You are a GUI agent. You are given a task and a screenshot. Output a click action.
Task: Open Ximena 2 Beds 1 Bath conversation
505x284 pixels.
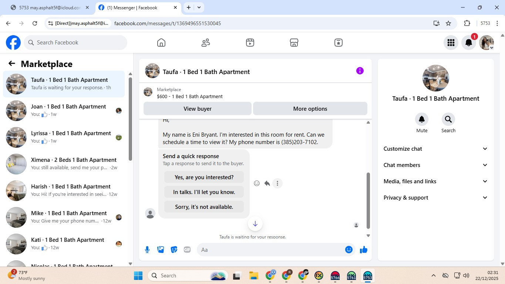[64, 164]
